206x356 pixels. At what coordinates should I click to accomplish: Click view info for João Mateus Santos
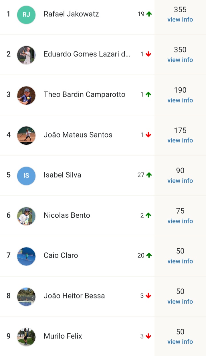point(180,140)
